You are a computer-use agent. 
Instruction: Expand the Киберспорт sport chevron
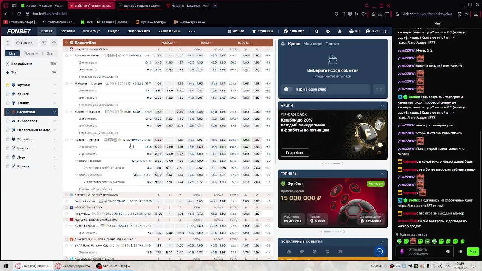click(x=55, y=121)
